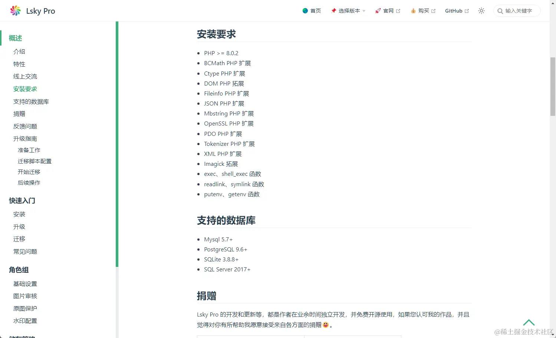Open 原图保护 in sidebar
The width and height of the screenshot is (556, 338).
(x=25, y=308)
